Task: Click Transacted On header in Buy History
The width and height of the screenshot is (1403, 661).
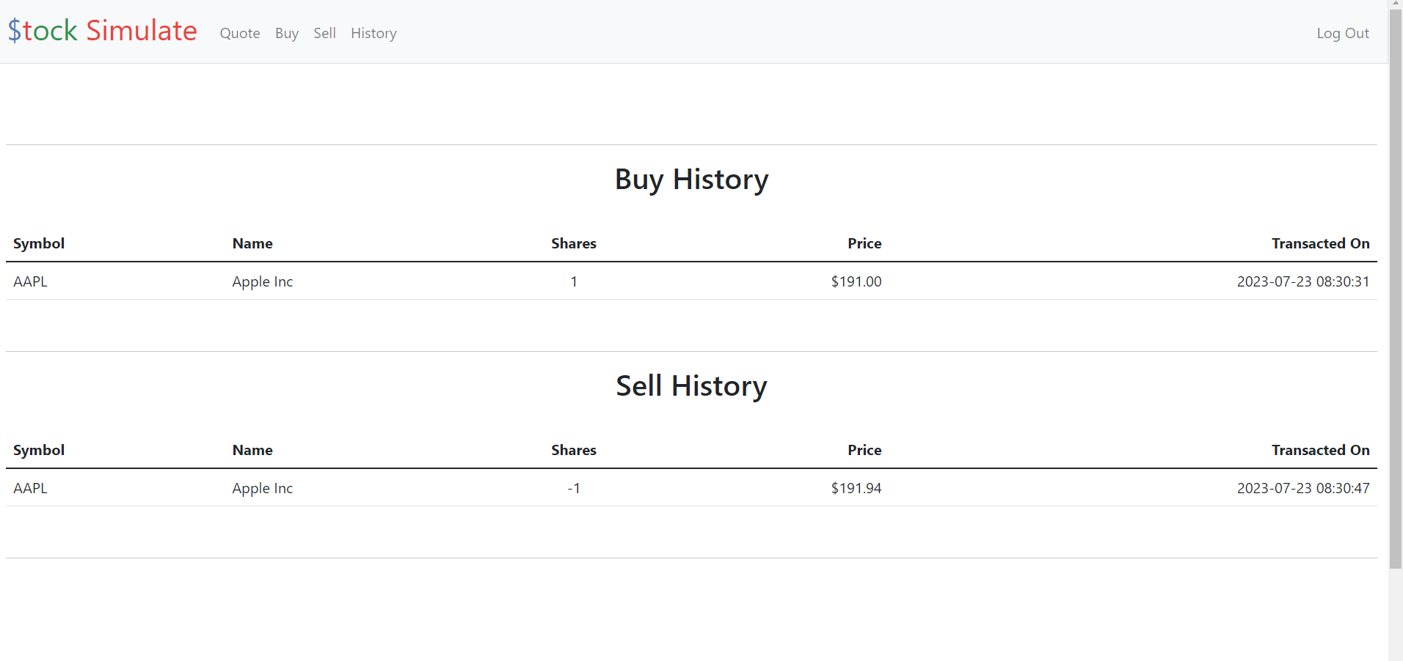Action: click(1320, 243)
